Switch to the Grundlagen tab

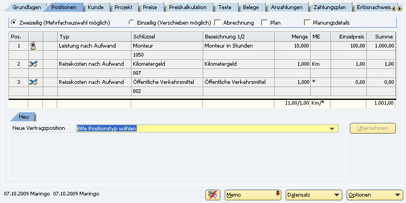[26, 7]
